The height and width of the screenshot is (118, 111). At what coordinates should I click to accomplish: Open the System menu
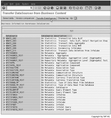tap(25, 4)
